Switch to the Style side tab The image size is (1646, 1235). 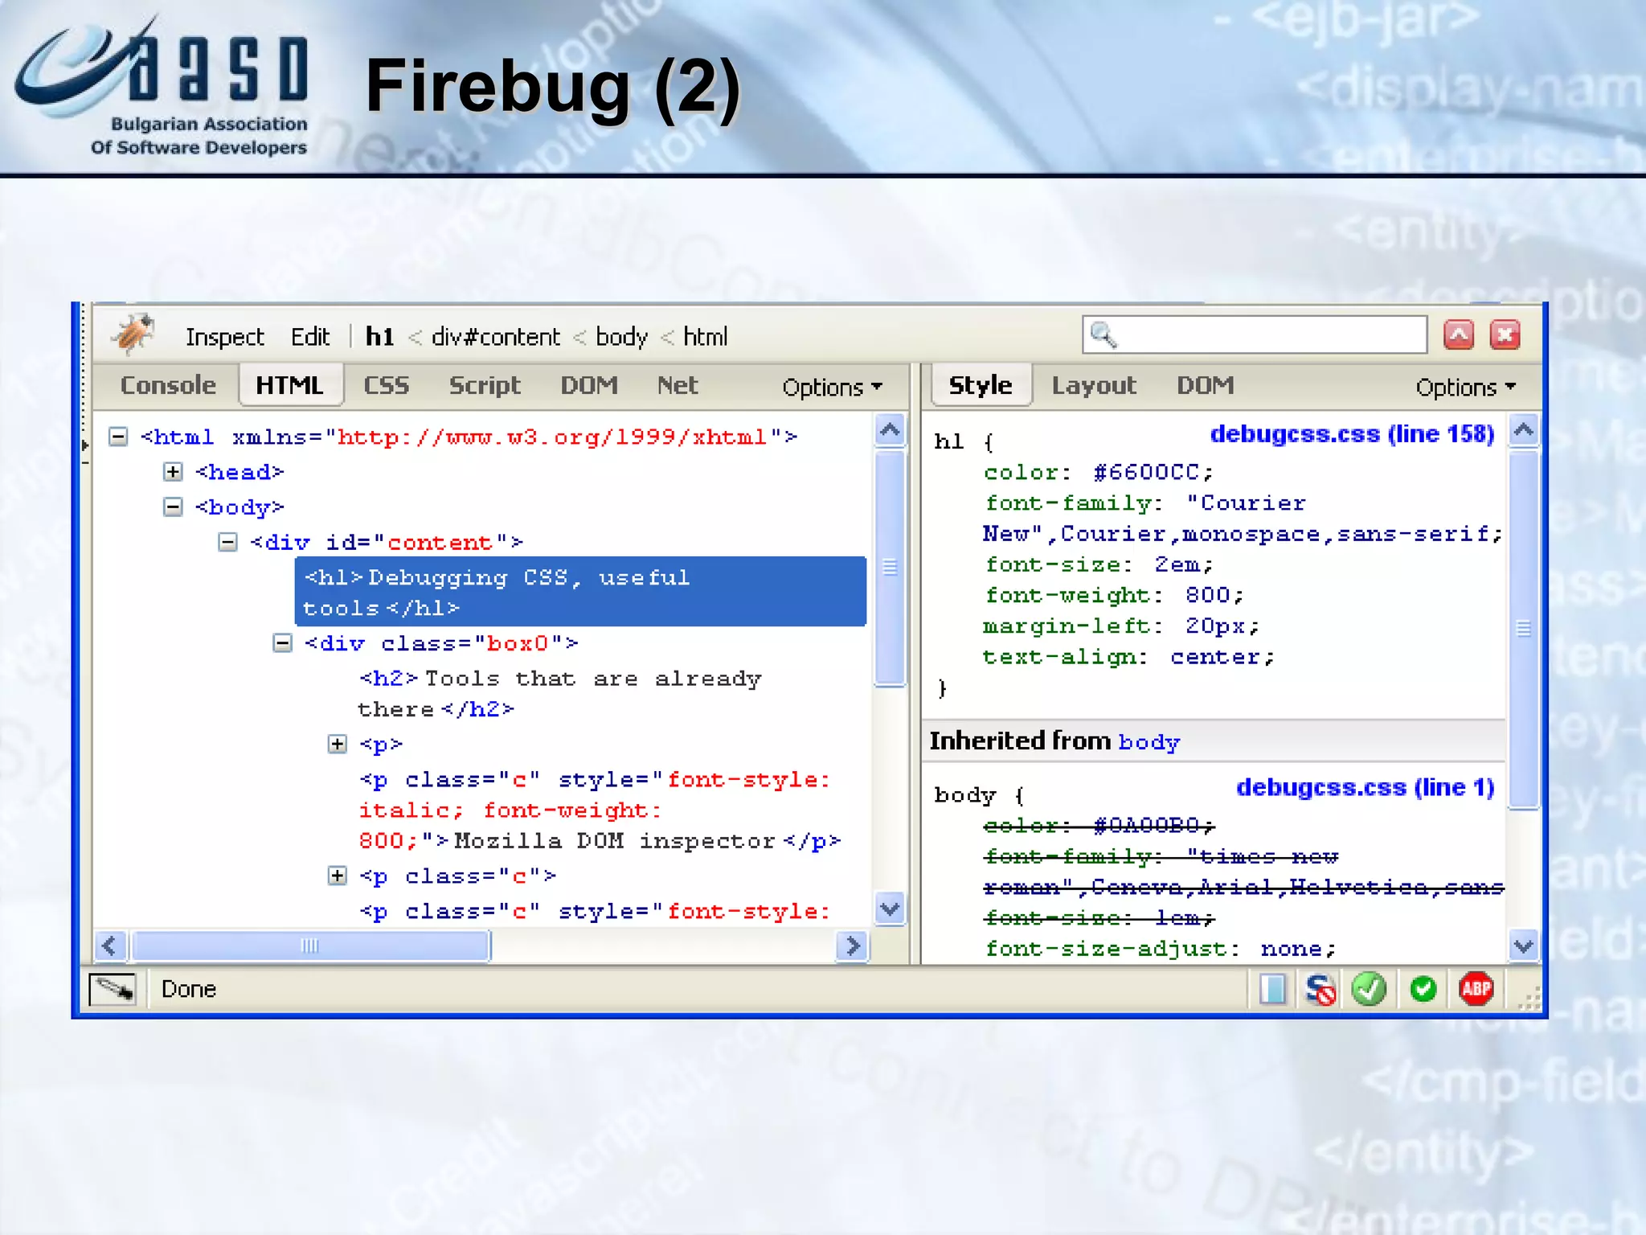click(981, 385)
